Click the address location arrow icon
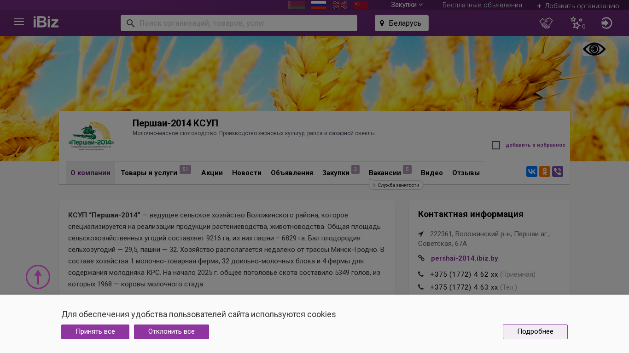 [x=421, y=234]
